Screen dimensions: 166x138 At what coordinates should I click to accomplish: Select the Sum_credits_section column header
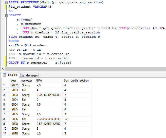(77, 81)
